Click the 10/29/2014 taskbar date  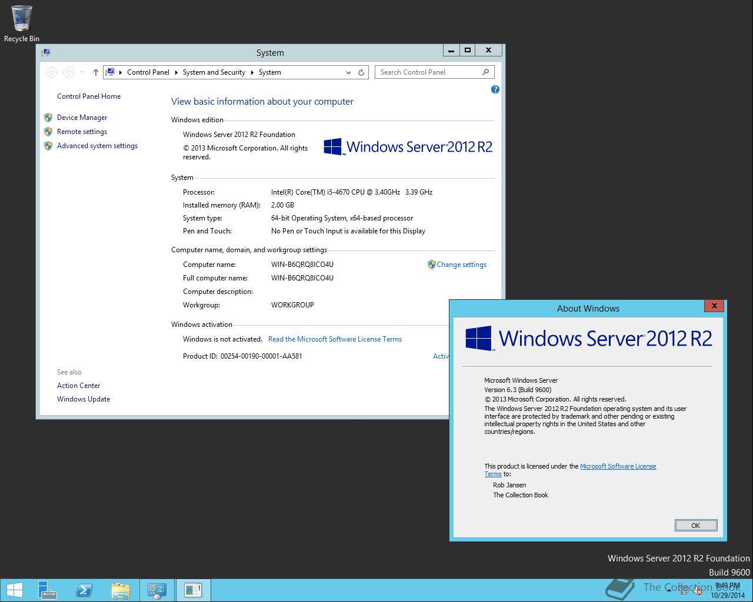pos(727,595)
